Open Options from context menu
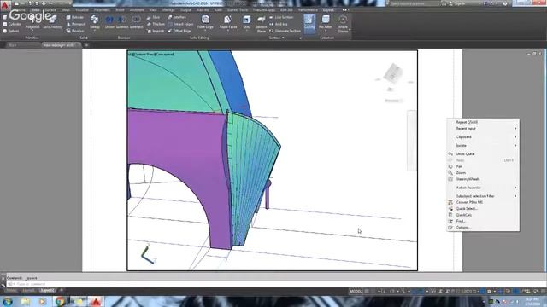 click(x=483, y=228)
